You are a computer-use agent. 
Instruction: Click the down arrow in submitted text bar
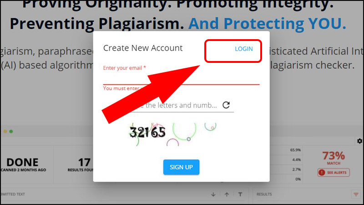tap(213, 195)
